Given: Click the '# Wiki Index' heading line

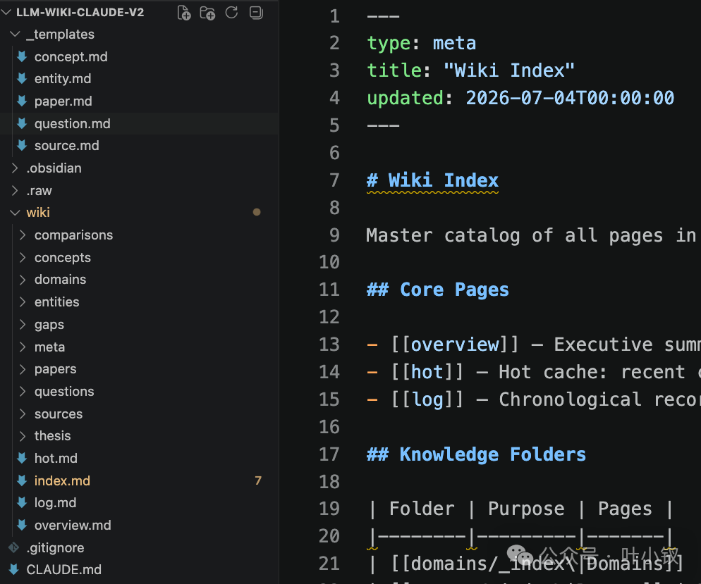Looking at the screenshot, I should tap(432, 180).
